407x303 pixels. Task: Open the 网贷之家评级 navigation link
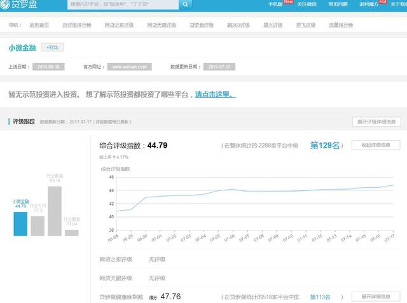[119, 25]
